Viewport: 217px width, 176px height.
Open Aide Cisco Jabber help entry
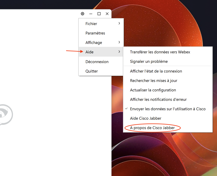[146, 118]
